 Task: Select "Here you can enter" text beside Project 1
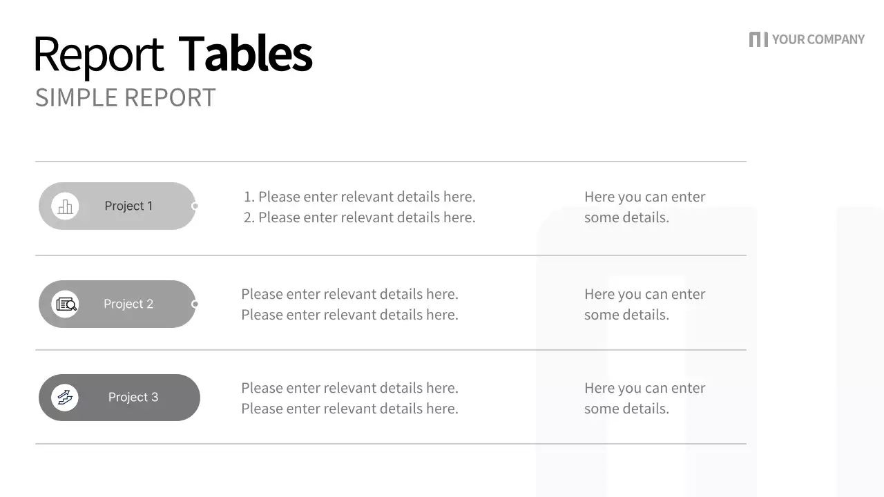pyautogui.click(x=644, y=197)
